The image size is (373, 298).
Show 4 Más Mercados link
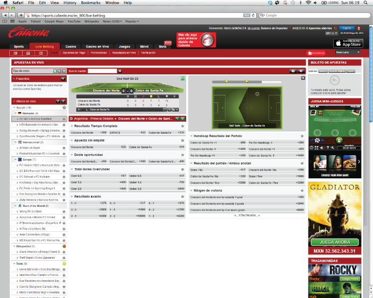pyautogui.click(x=247, y=215)
